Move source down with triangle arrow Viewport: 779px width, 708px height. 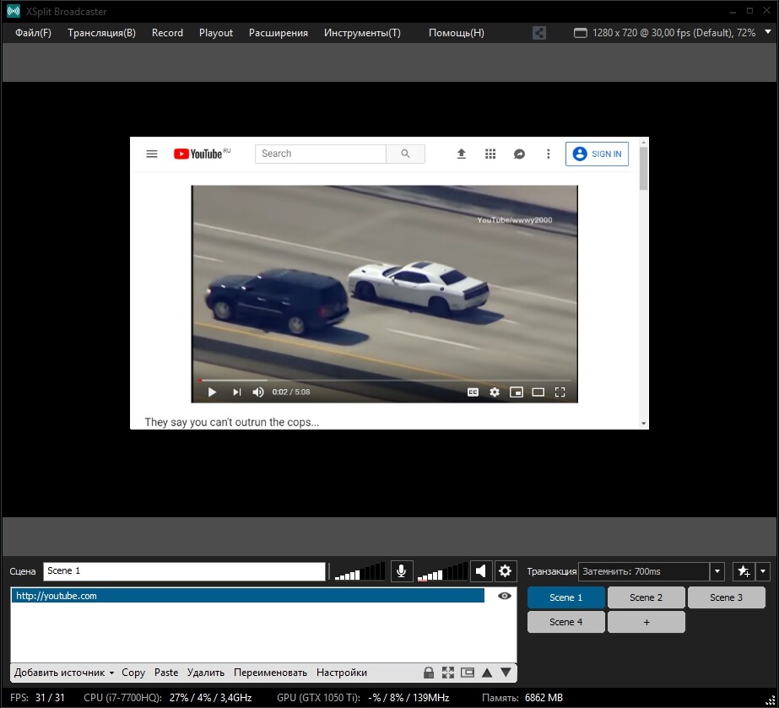point(506,673)
